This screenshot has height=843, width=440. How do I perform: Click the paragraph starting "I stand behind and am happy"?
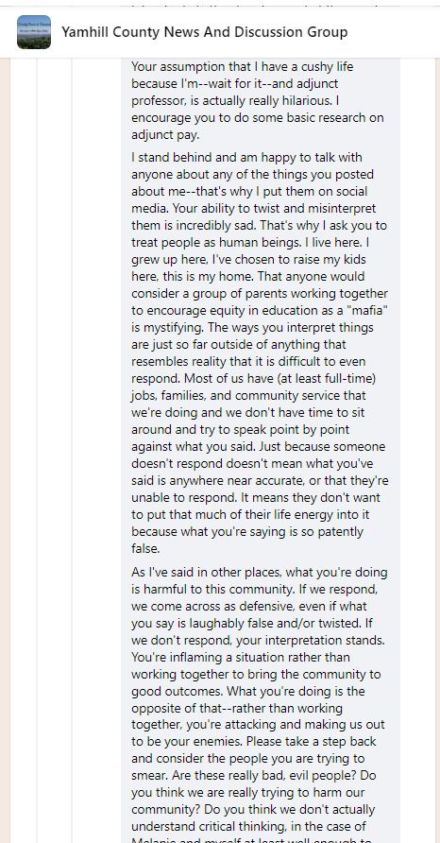(x=260, y=353)
